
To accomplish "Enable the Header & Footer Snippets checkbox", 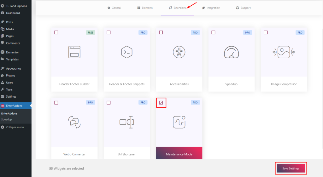I will 109,32.
